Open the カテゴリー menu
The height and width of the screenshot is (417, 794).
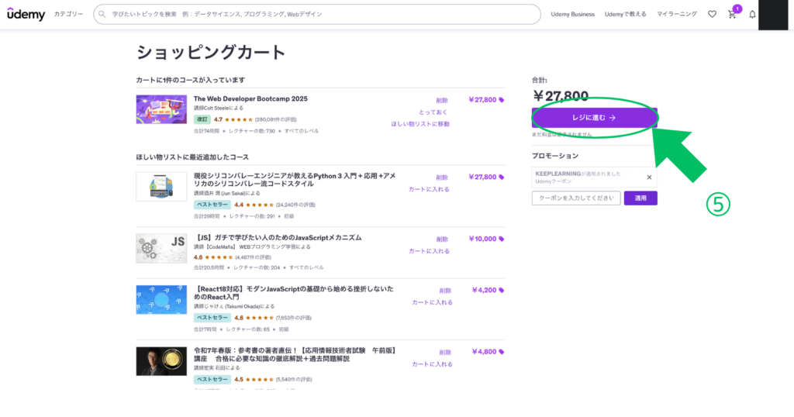pos(68,14)
